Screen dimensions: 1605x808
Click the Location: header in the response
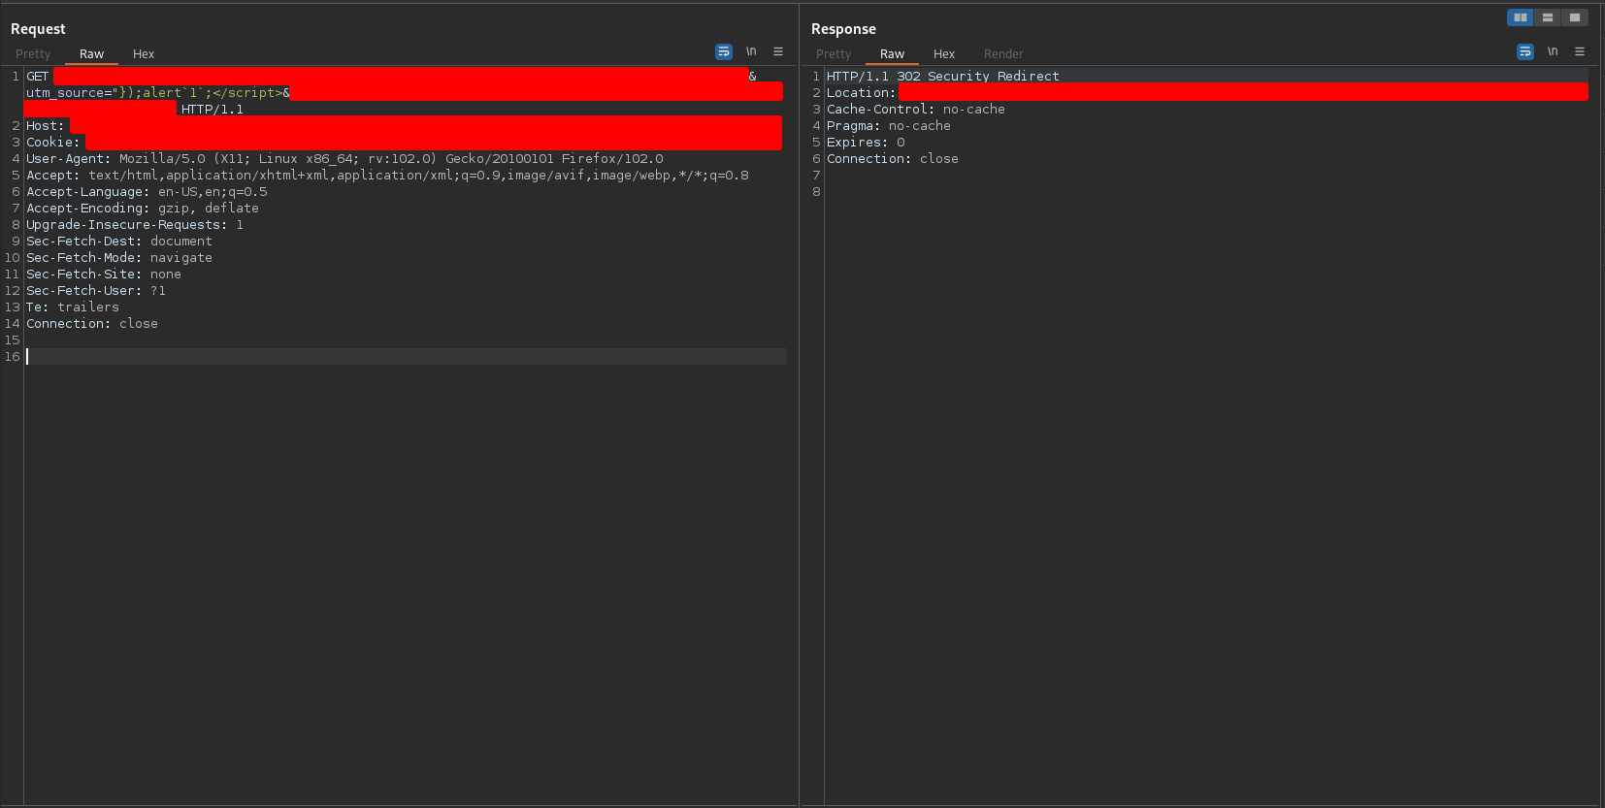tap(862, 93)
